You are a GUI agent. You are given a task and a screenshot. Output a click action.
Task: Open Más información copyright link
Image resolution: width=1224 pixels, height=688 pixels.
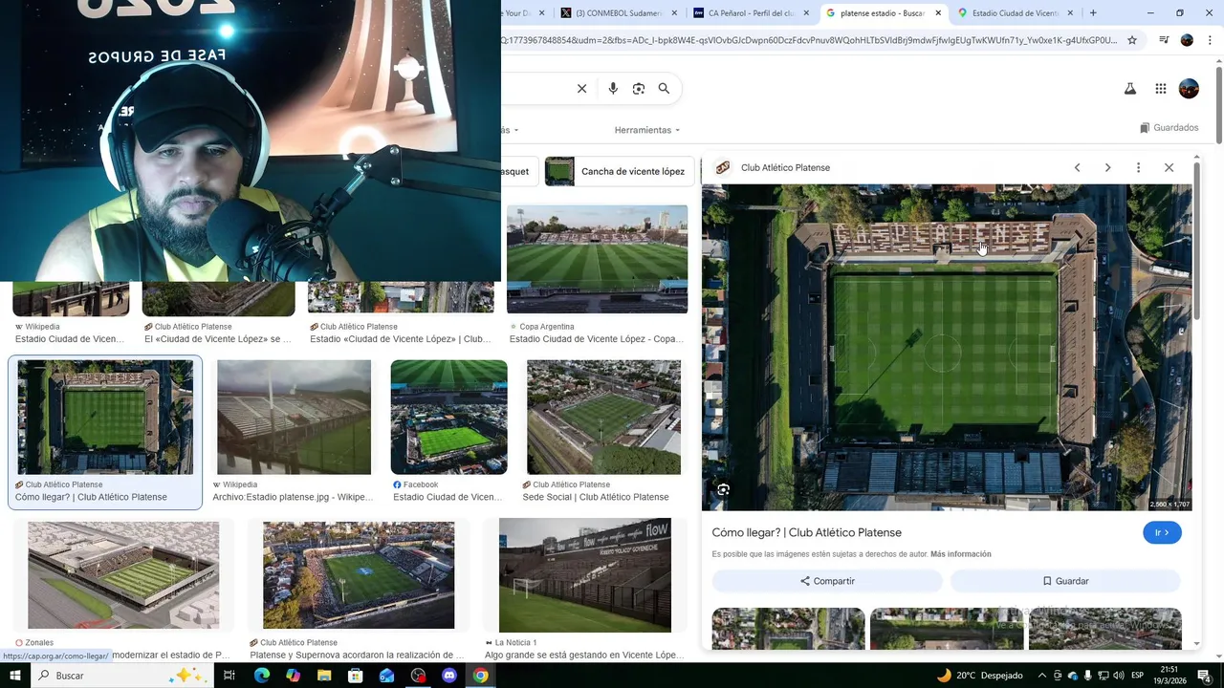click(x=961, y=554)
